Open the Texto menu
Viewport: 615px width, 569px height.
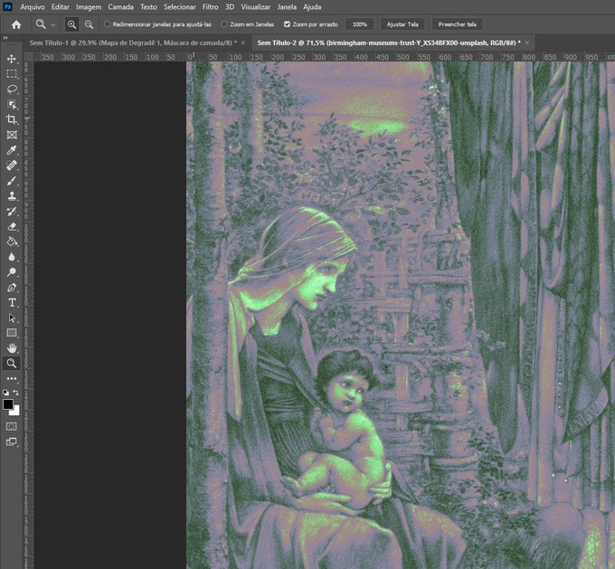148,7
